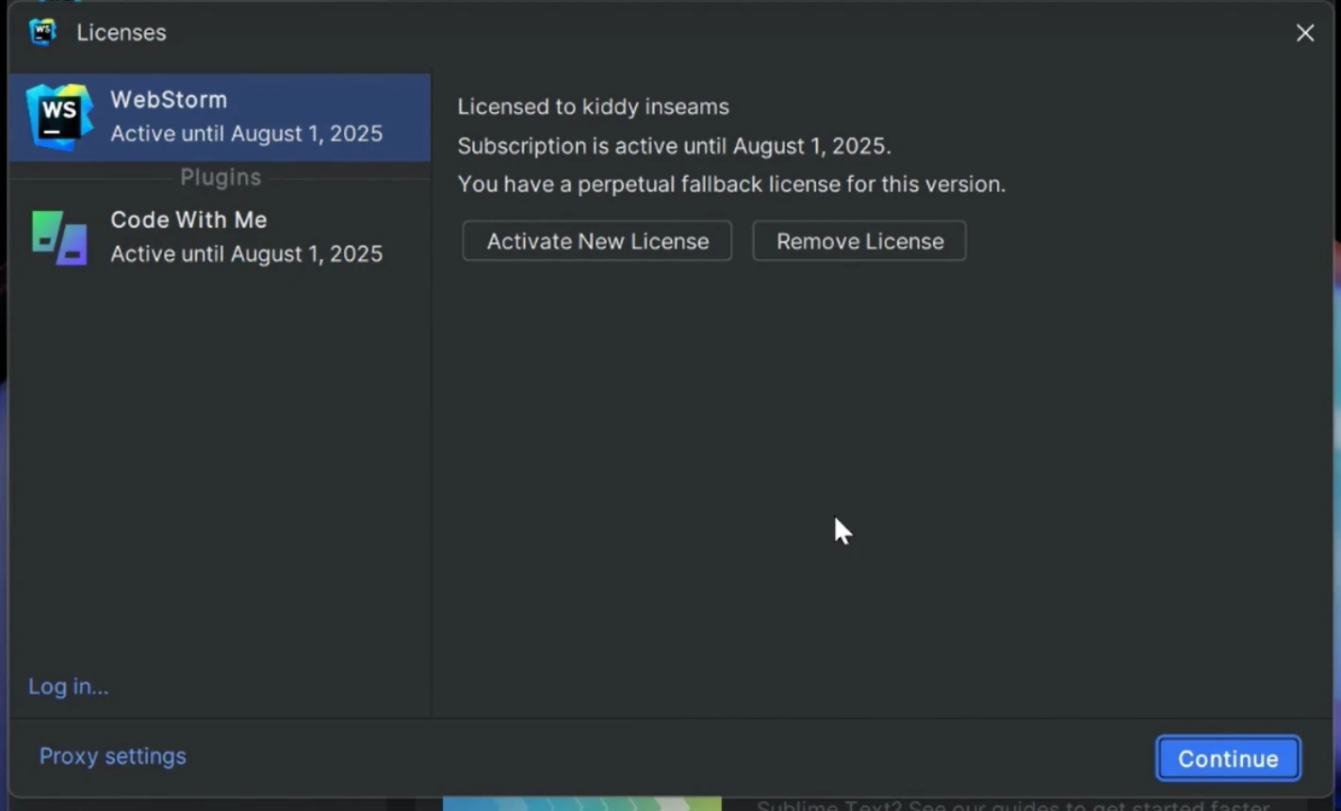Click the 'Licenses' dialog title
This screenshot has width=1341, height=811.
coord(122,32)
